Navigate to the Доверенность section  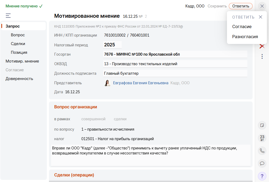click(19, 78)
